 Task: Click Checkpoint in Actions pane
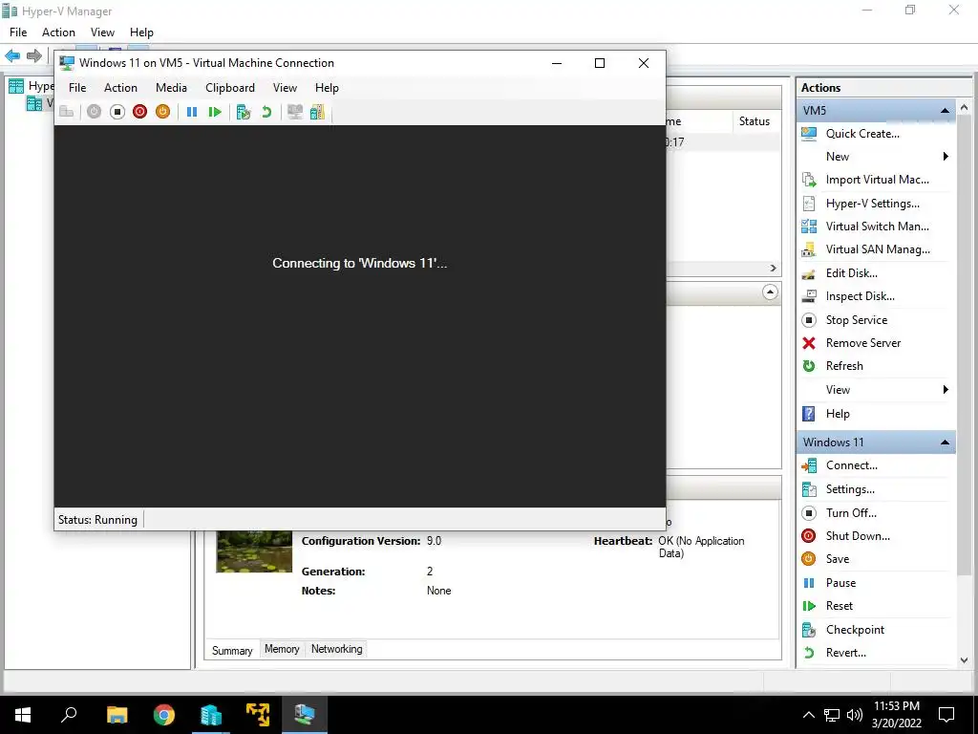(855, 630)
